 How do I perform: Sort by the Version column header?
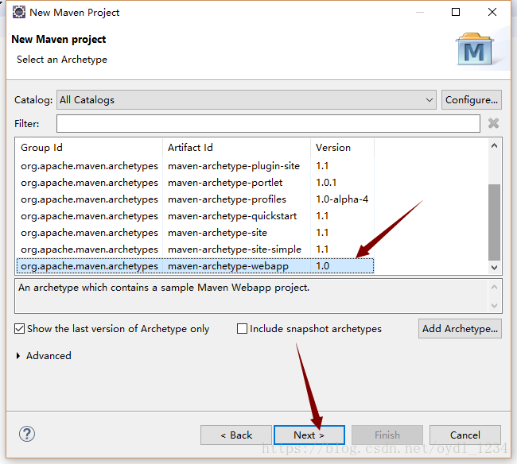pos(342,148)
